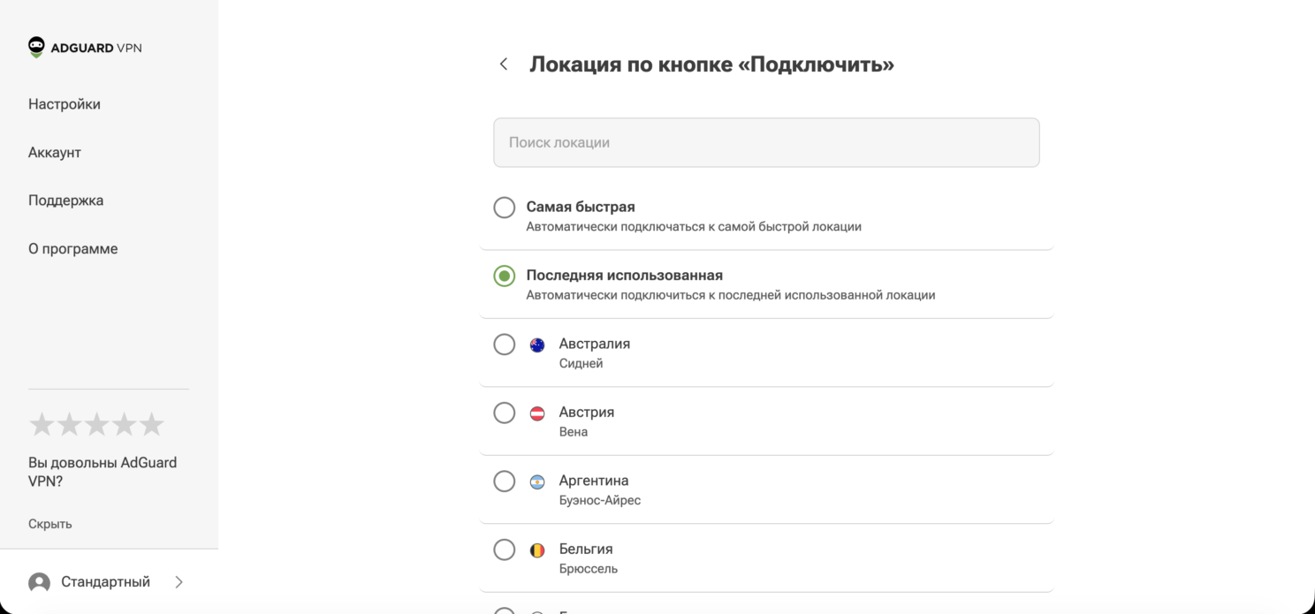This screenshot has width=1315, height=614.
Task: Click the AdGuard VPN logo
Action: point(85,48)
